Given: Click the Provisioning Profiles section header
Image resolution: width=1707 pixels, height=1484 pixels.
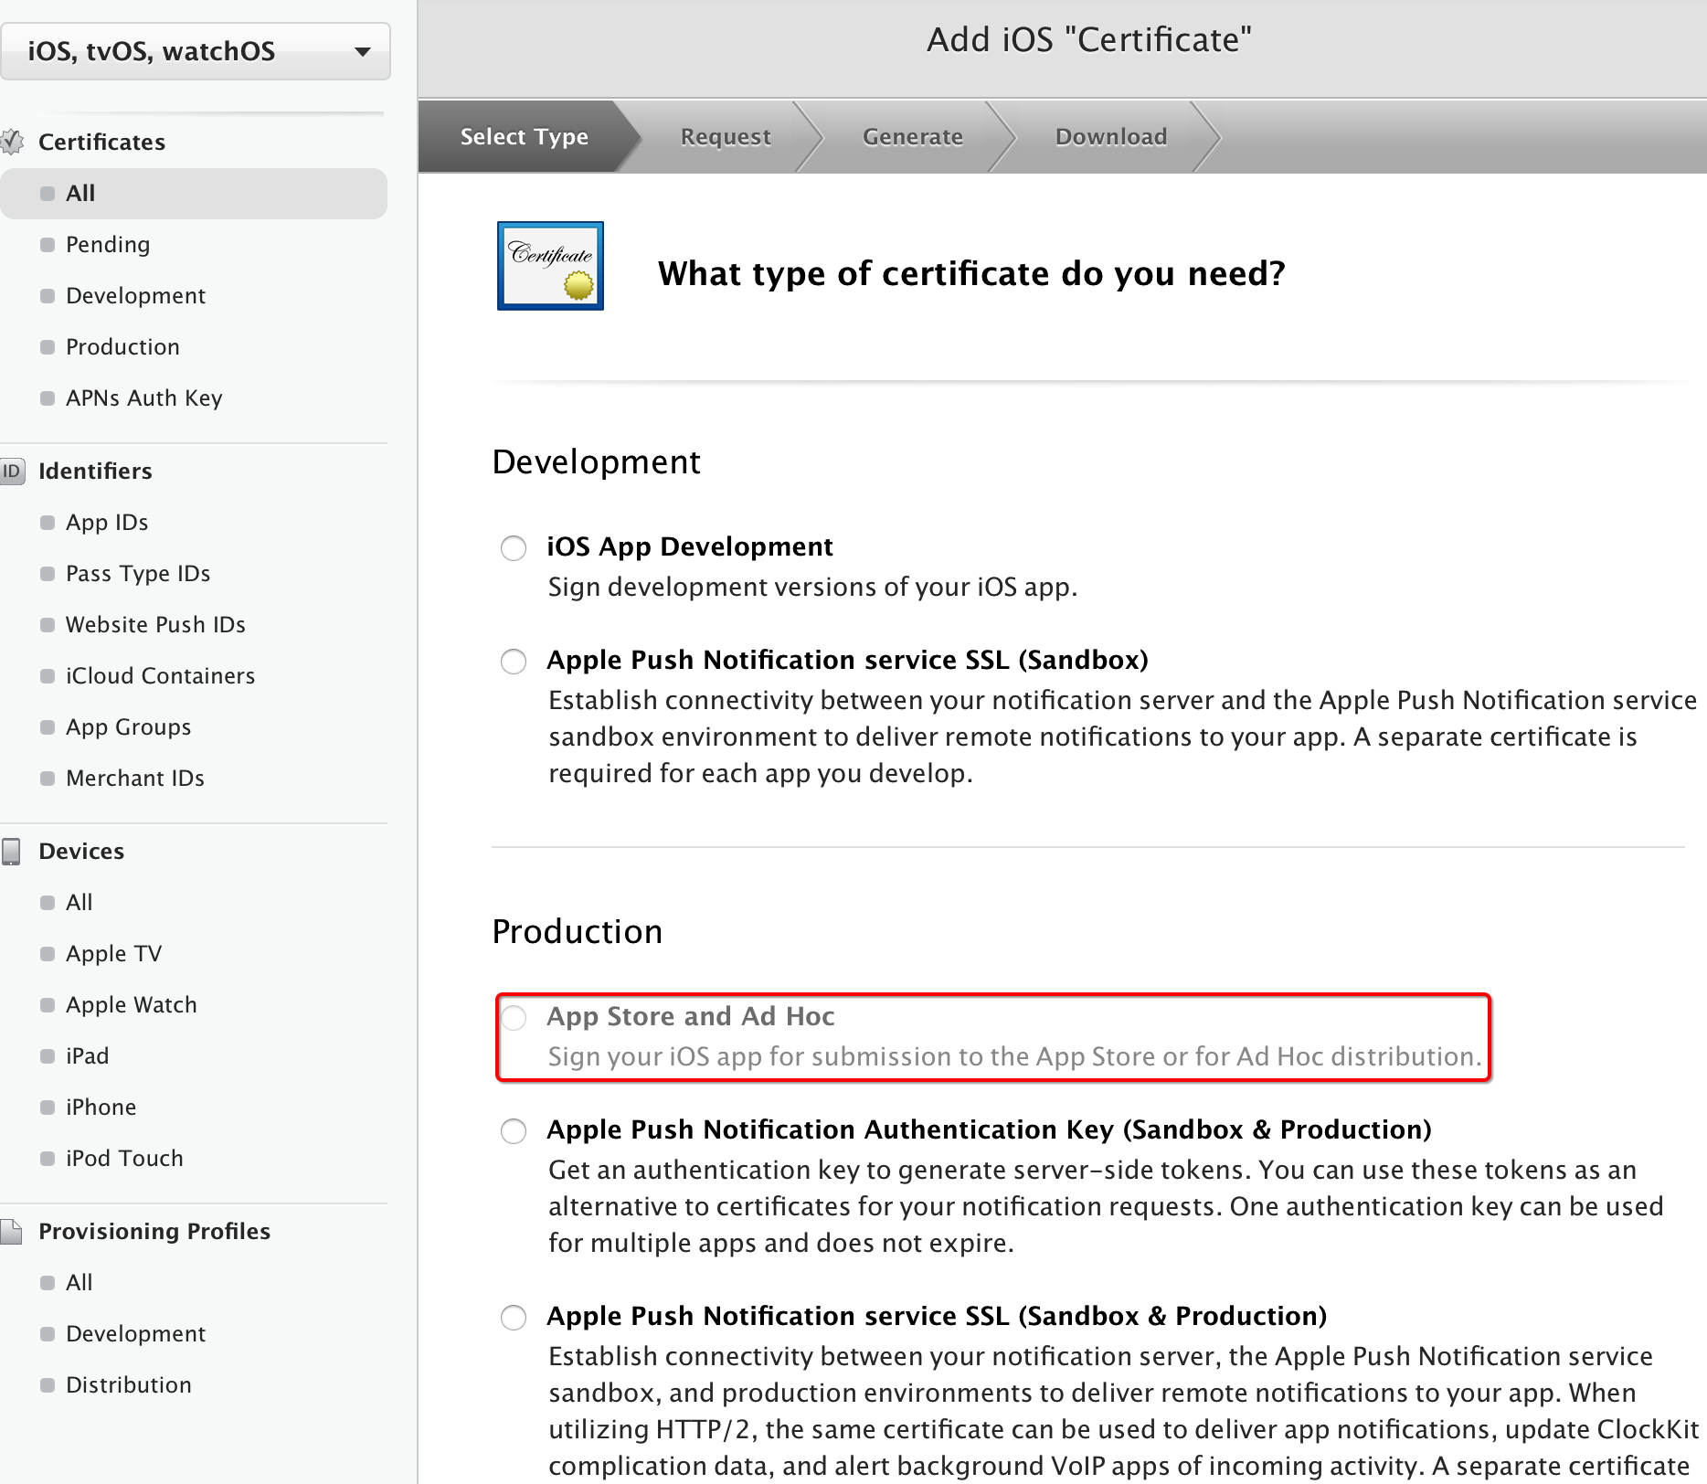Looking at the screenshot, I should click(154, 1231).
